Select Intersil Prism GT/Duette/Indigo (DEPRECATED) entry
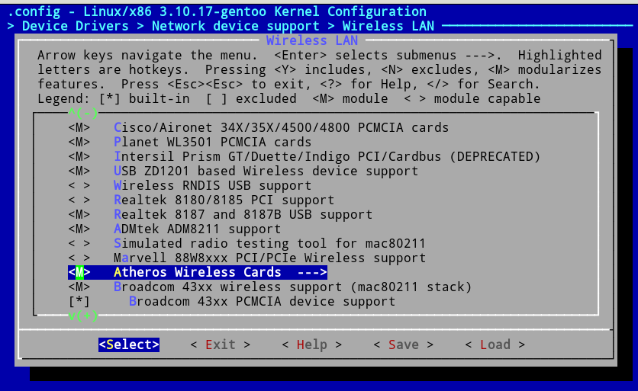 (x=327, y=156)
